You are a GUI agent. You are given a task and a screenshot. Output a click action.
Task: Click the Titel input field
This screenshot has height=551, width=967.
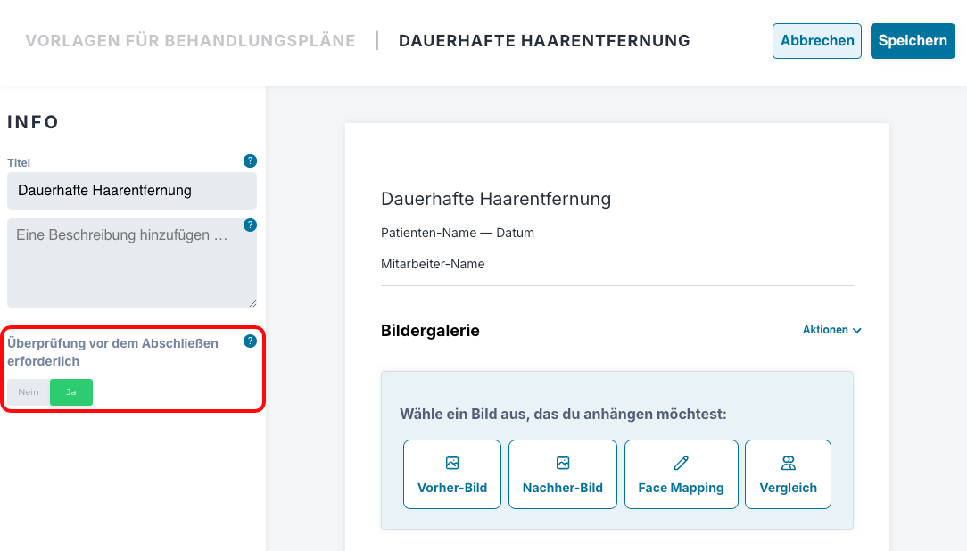tap(132, 191)
